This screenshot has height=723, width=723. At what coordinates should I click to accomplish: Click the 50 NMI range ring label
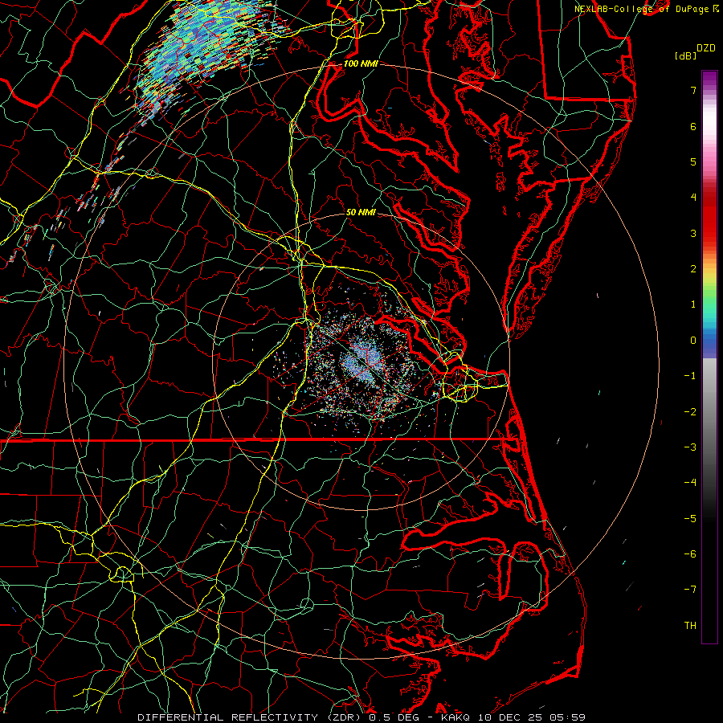tap(361, 212)
